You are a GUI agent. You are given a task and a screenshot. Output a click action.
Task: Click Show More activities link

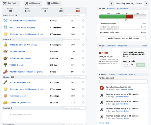104,123
